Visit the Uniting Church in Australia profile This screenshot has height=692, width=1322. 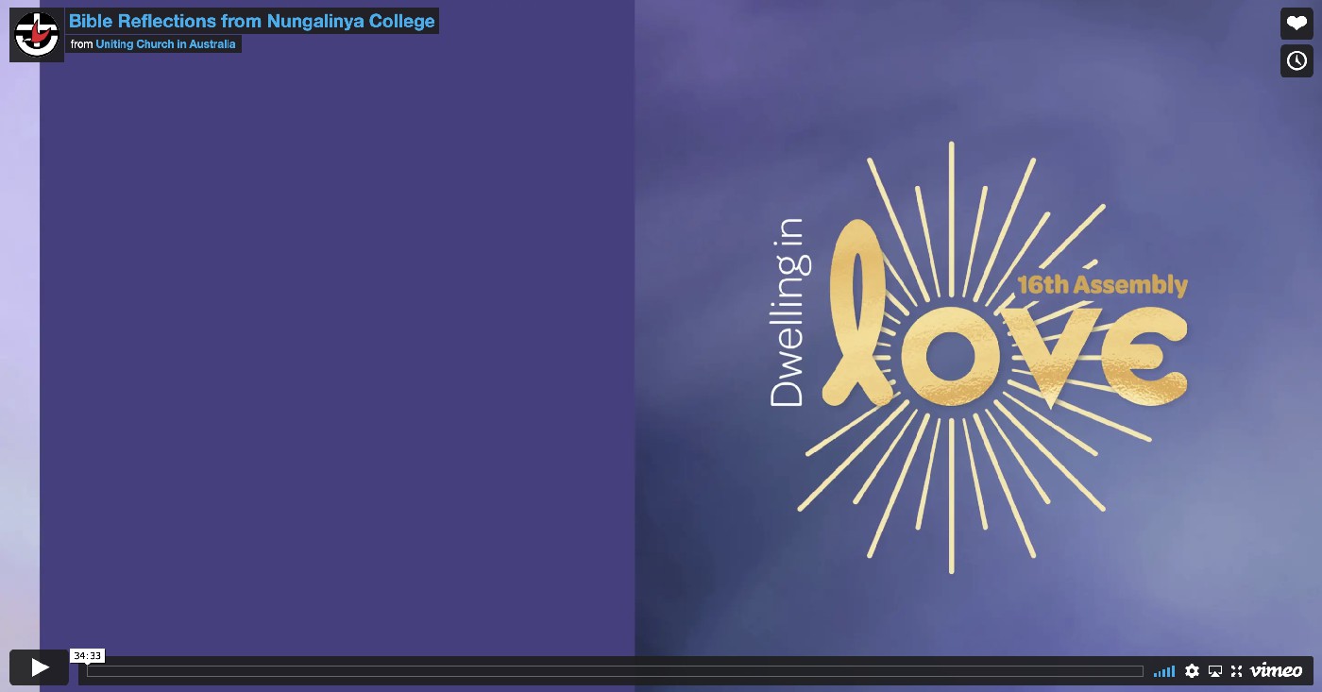tap(165, 44)
